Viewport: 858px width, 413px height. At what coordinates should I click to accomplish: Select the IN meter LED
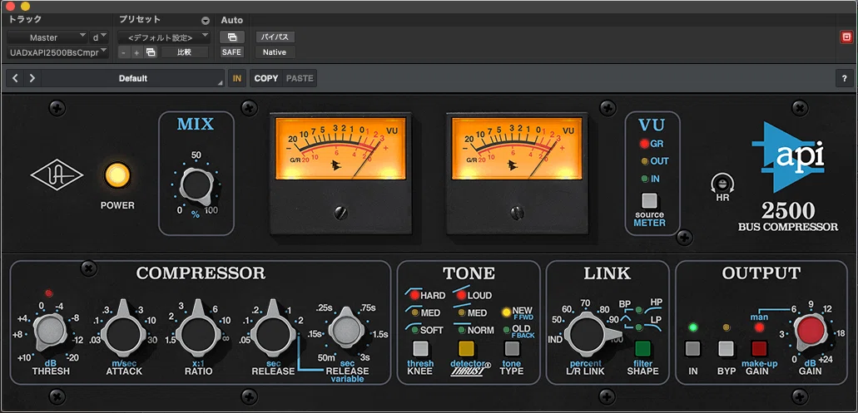click(x=645, y=179)
